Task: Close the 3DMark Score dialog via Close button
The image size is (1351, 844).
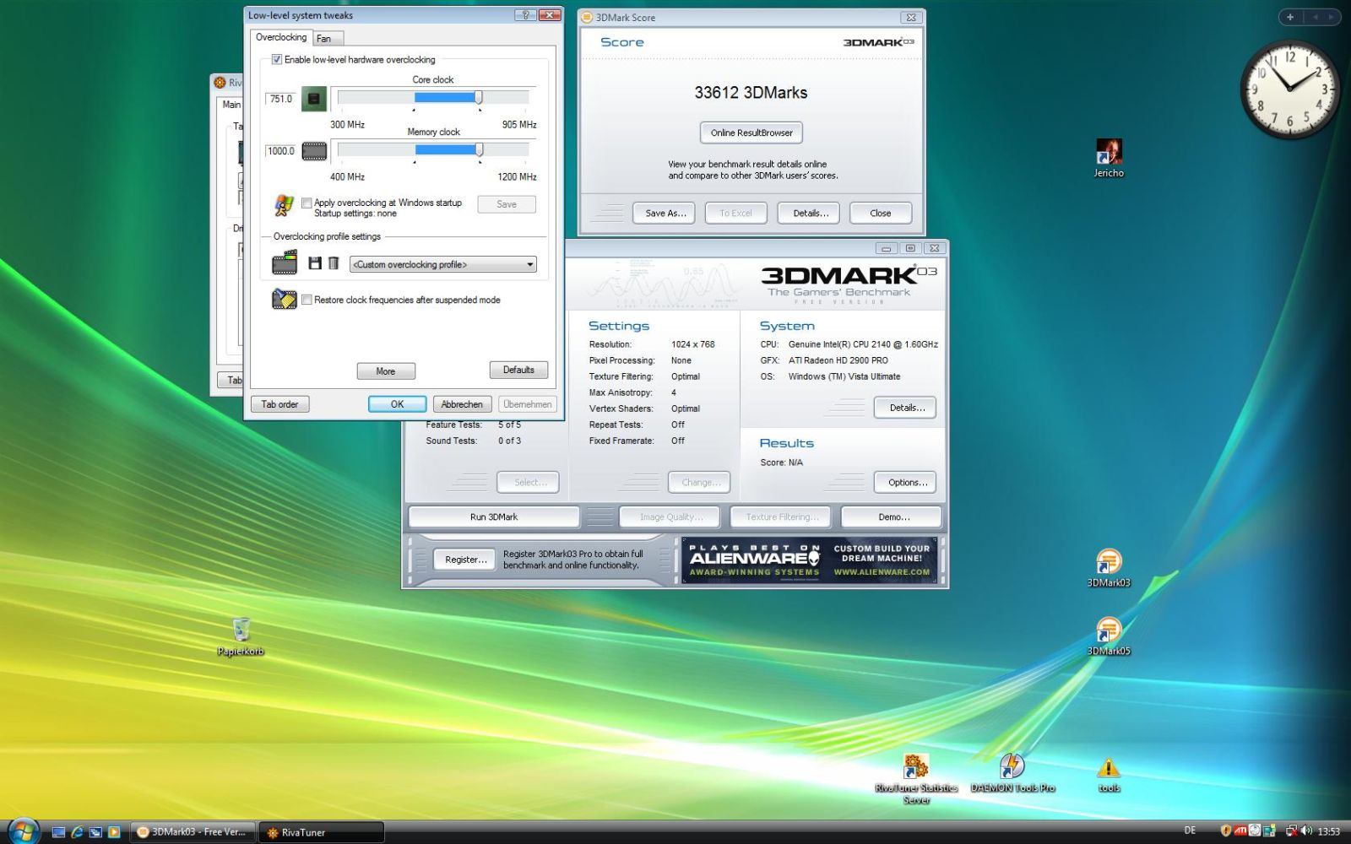Action: [881, 213]
